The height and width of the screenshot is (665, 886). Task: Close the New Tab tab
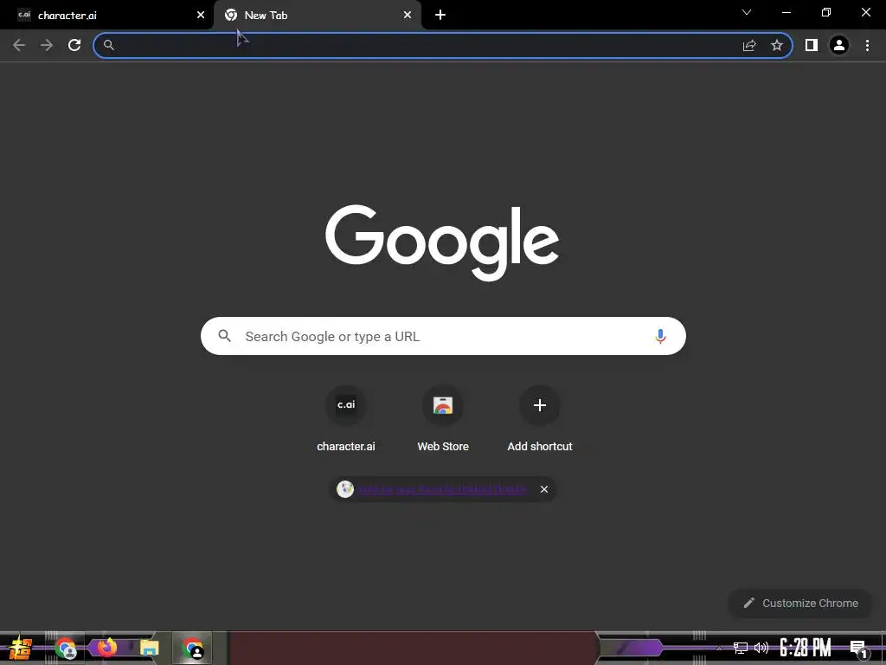[408, 16]
